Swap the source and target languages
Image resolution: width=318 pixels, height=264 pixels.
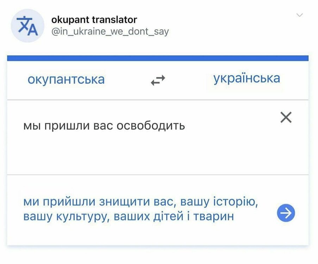pos(158,81)
